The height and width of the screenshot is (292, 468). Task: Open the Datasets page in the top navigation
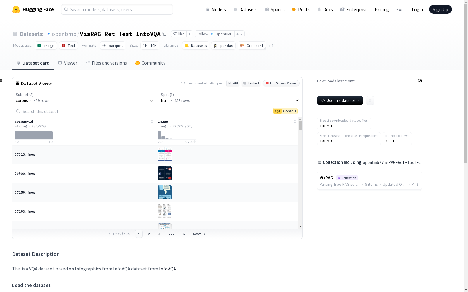tap(245, 9)
